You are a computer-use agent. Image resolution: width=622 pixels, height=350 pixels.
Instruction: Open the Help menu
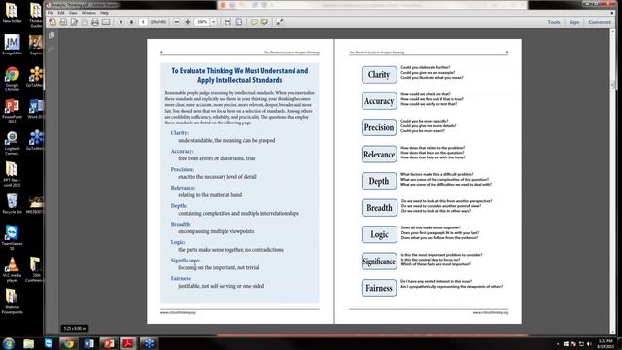click(x=104, y=13)
